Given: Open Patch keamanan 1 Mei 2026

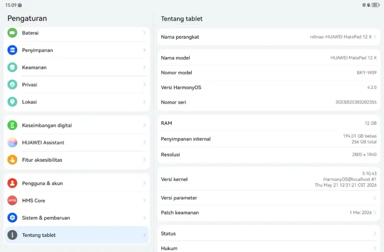Looking at the screenshot, I should (x=269, y=212).
